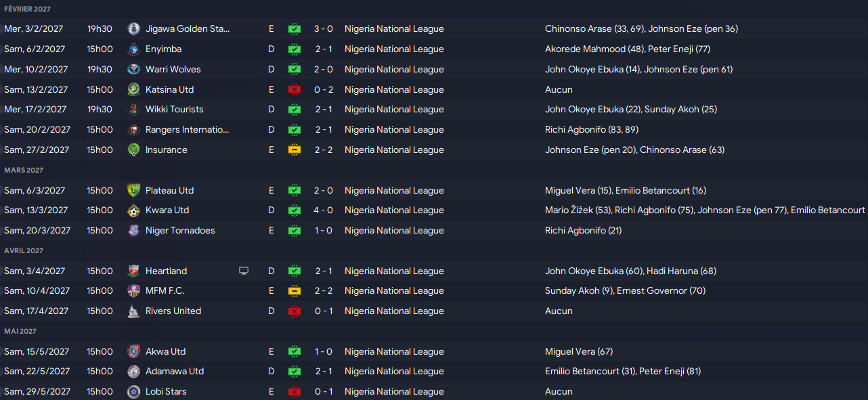Open the 3 - 0 Jigawa match score

pyautogui.click(x=324, y=28)
